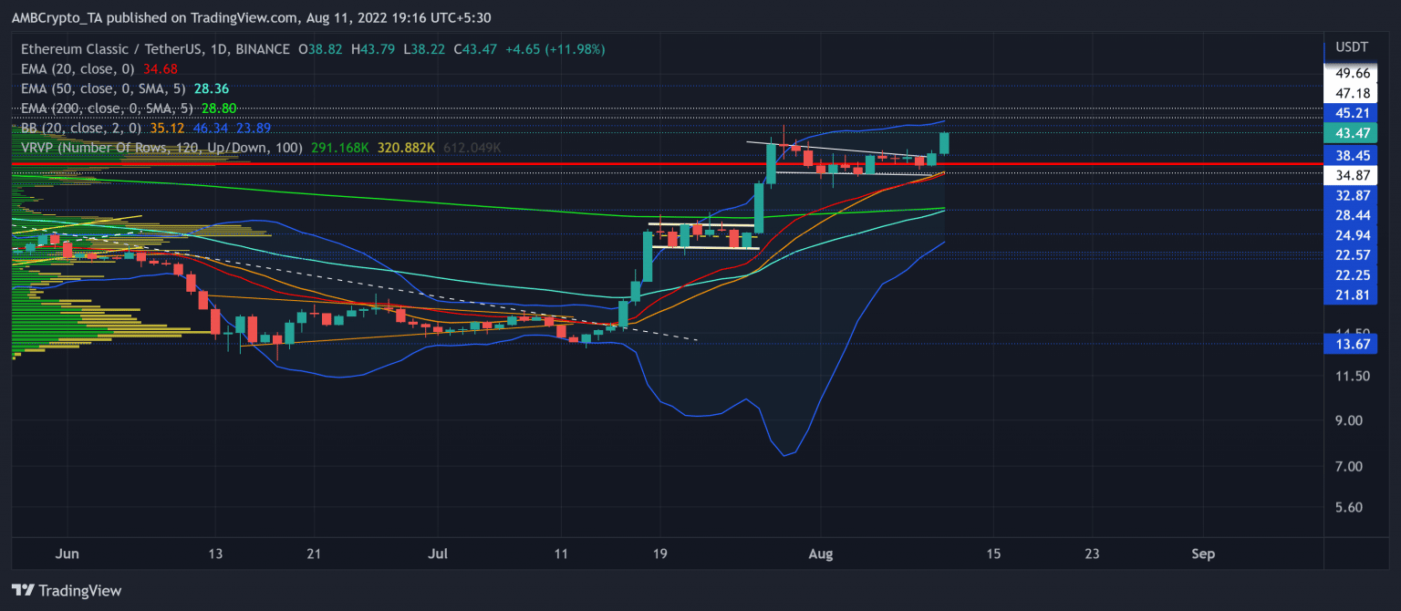Image resolution: width=1401 pixels, height=611 pixels.
Task: Click the VRVP down volume 320.882K
Action: (x=405, y=147)
